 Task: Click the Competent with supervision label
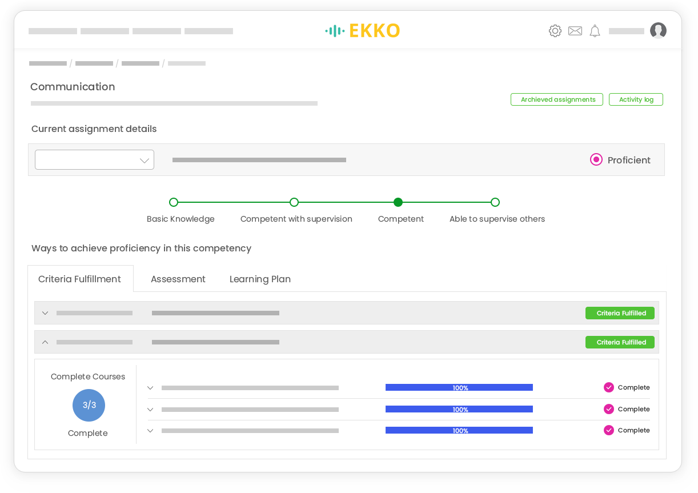tap(296, 219)
